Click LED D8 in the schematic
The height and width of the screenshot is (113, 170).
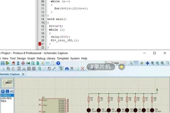click(x=152, y=110)
